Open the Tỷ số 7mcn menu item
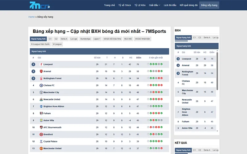This screenshot has width=247, height=154. (x=124, y=5)
